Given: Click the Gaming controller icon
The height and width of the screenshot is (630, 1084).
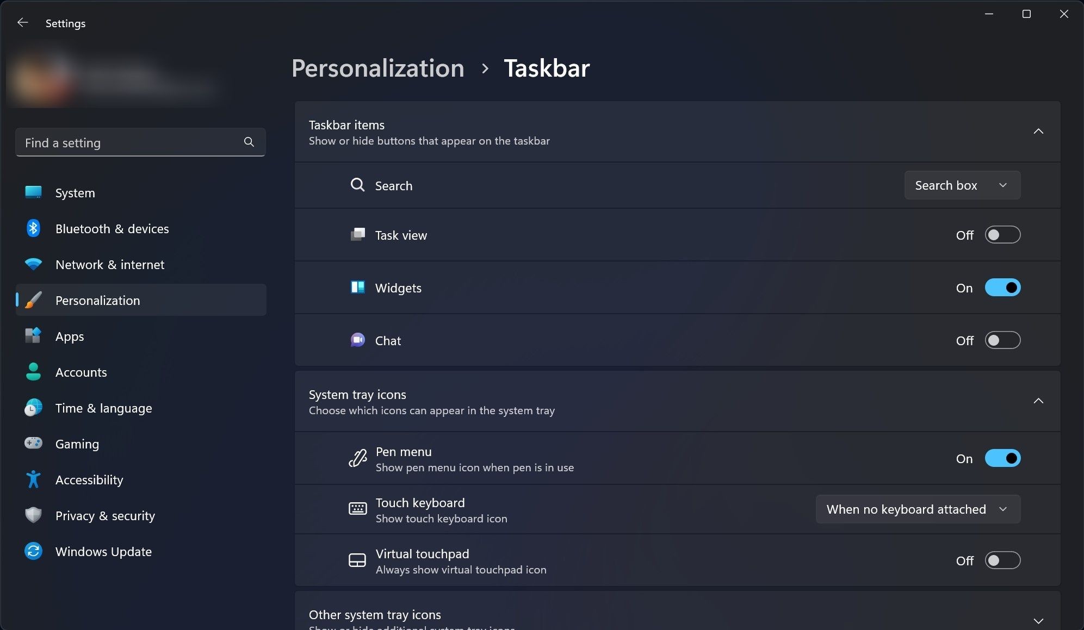Looking at the screenshot, I should point(33,444).
